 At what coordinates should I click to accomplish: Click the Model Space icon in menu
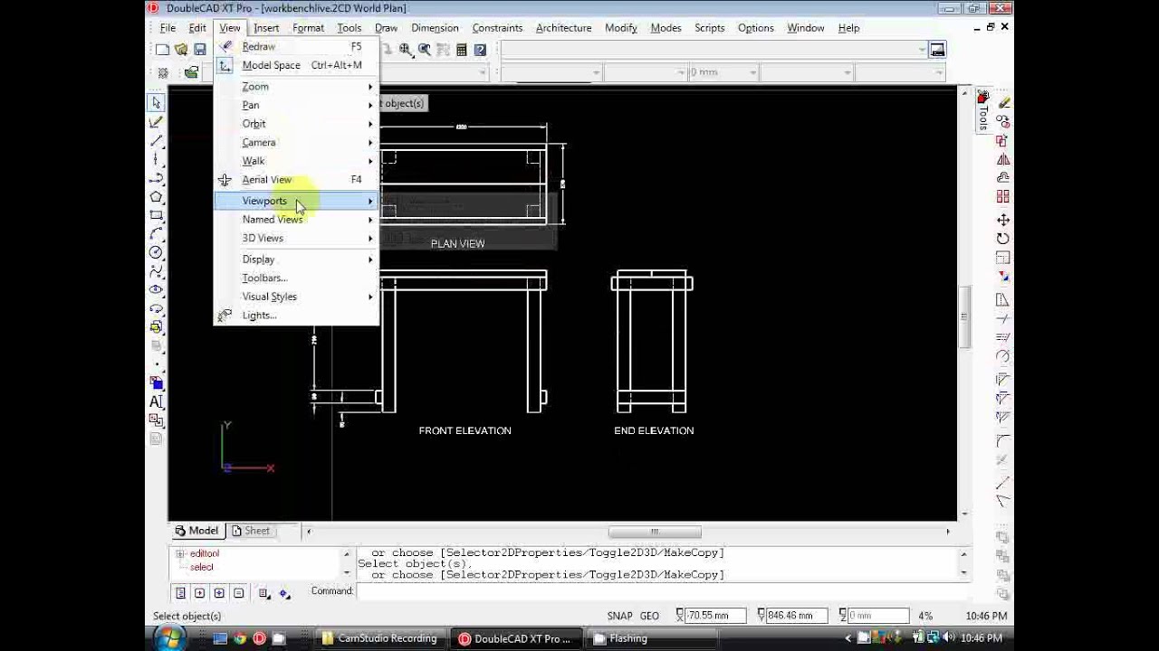pos(225,65)
